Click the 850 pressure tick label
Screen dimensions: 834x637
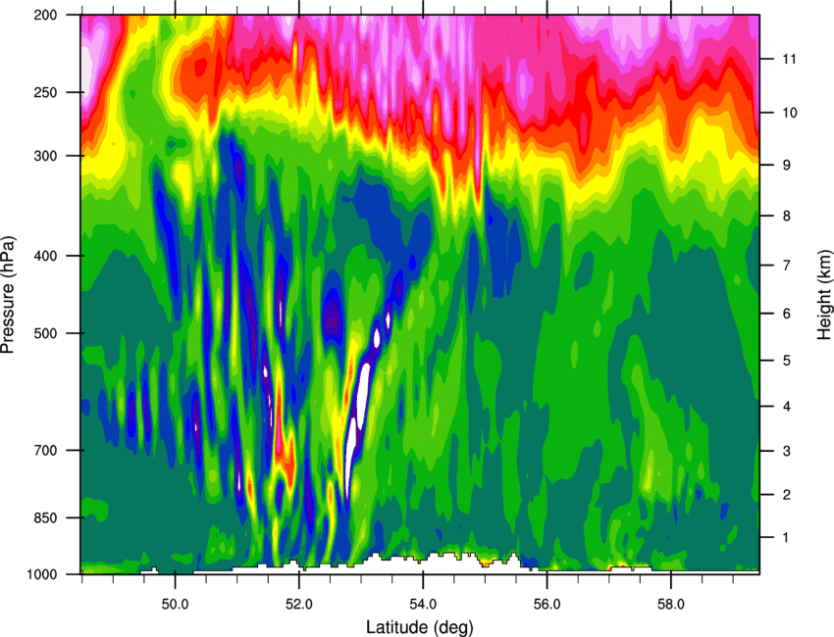[46, 518]
